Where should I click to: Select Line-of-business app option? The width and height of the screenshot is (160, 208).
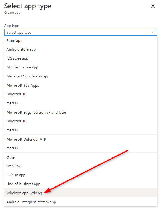point(81,184)
